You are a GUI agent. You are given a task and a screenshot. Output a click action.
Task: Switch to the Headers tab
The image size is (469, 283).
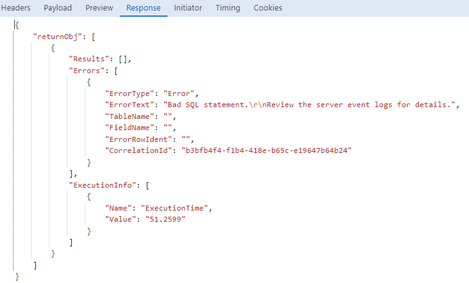15,8
